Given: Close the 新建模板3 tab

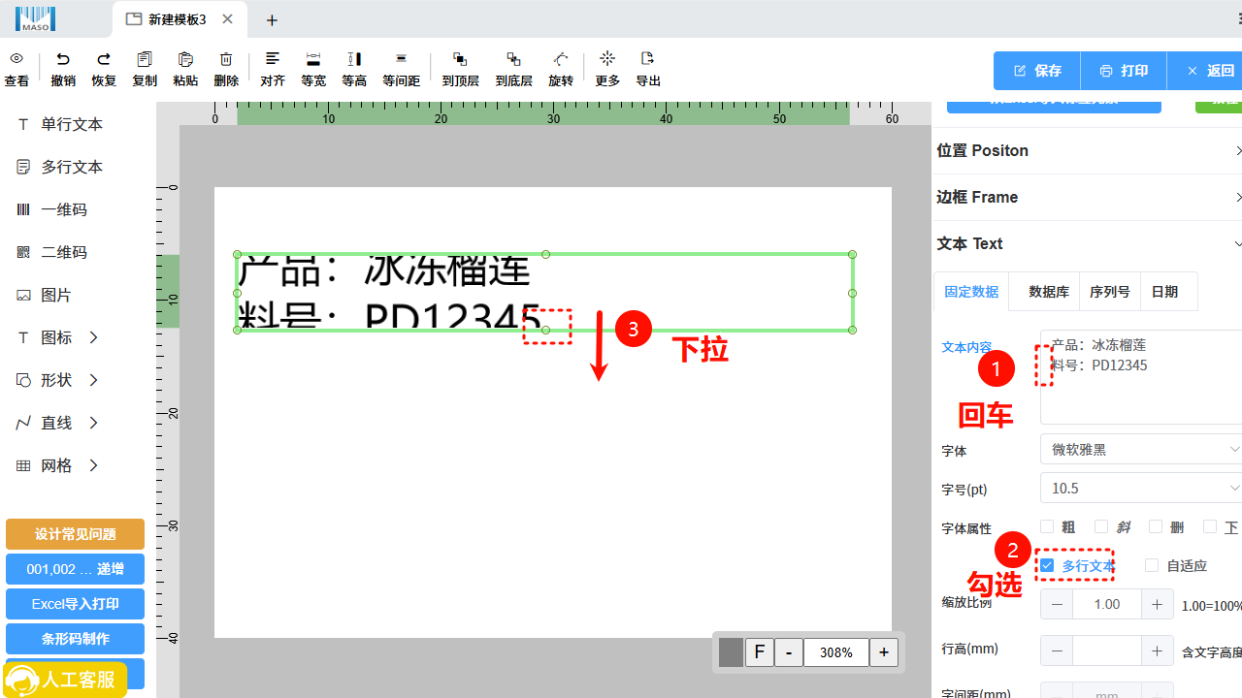Looking at the screenshot, I should tap(227, 19).
